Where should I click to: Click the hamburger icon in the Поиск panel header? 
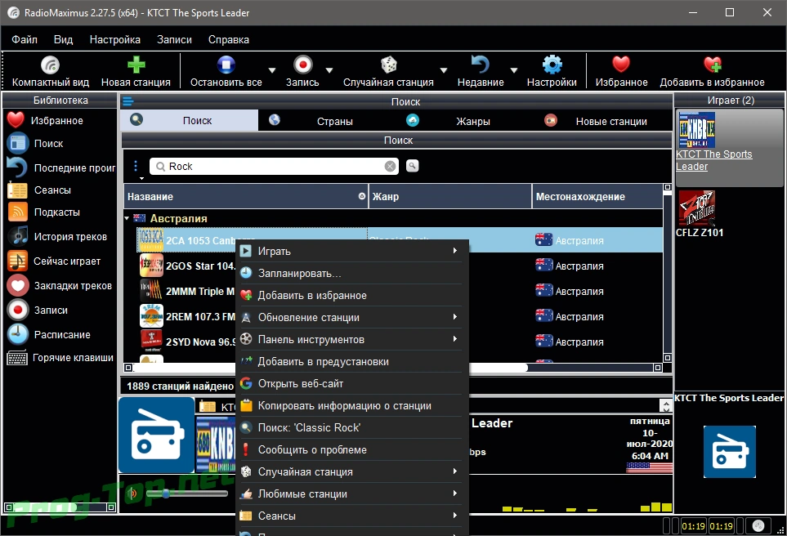(x=128, y=101)
